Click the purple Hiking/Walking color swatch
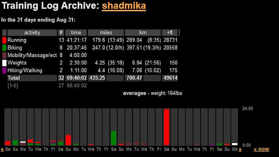279x157 pixels. point(4,71)
